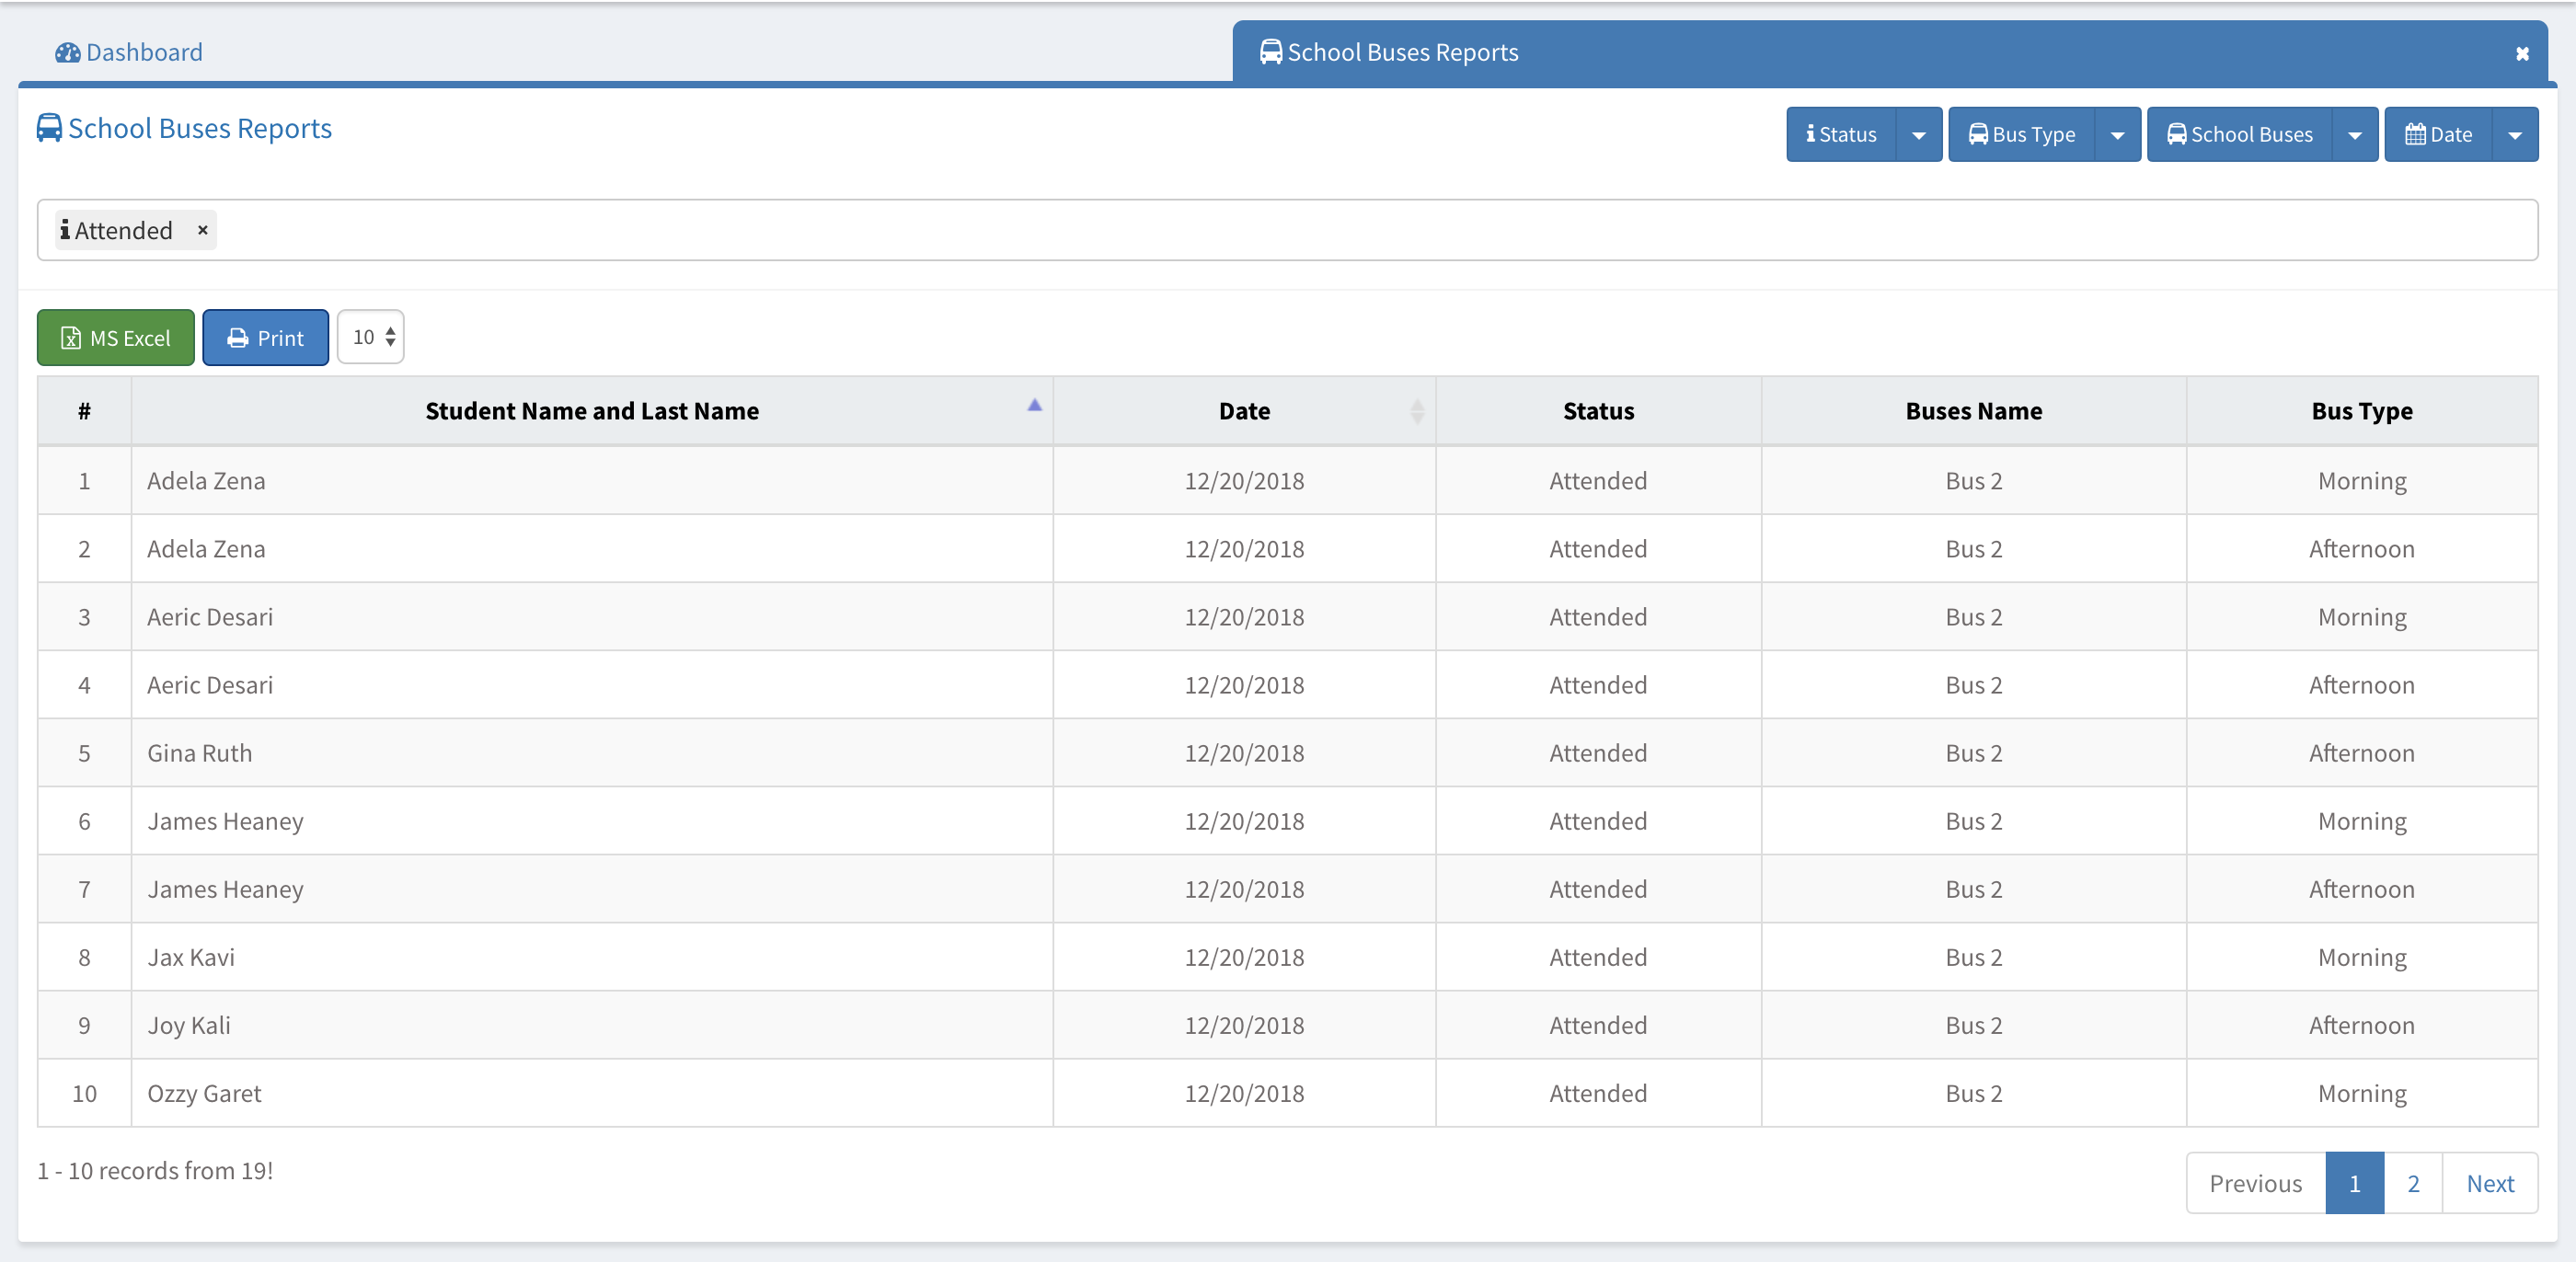2576x1262 pixels.
Task: Click the calendar icon on the Date filter button
Action: pos(2418,133)
